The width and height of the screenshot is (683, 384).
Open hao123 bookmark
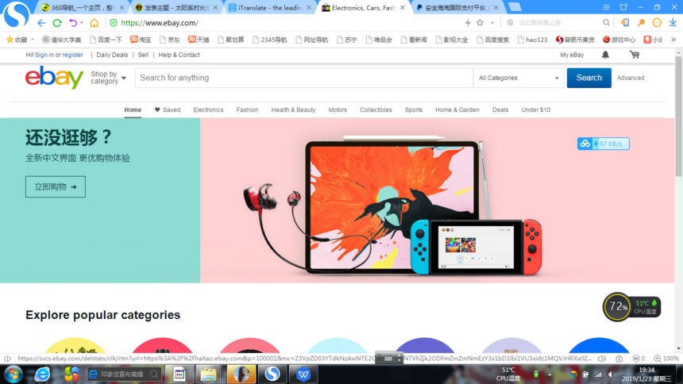(532, 40)
